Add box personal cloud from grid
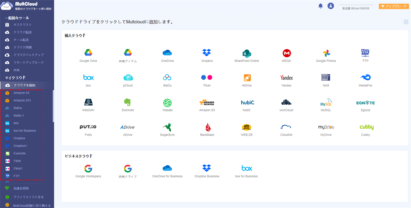The image size is (411, 208). [x=88, y=77]
